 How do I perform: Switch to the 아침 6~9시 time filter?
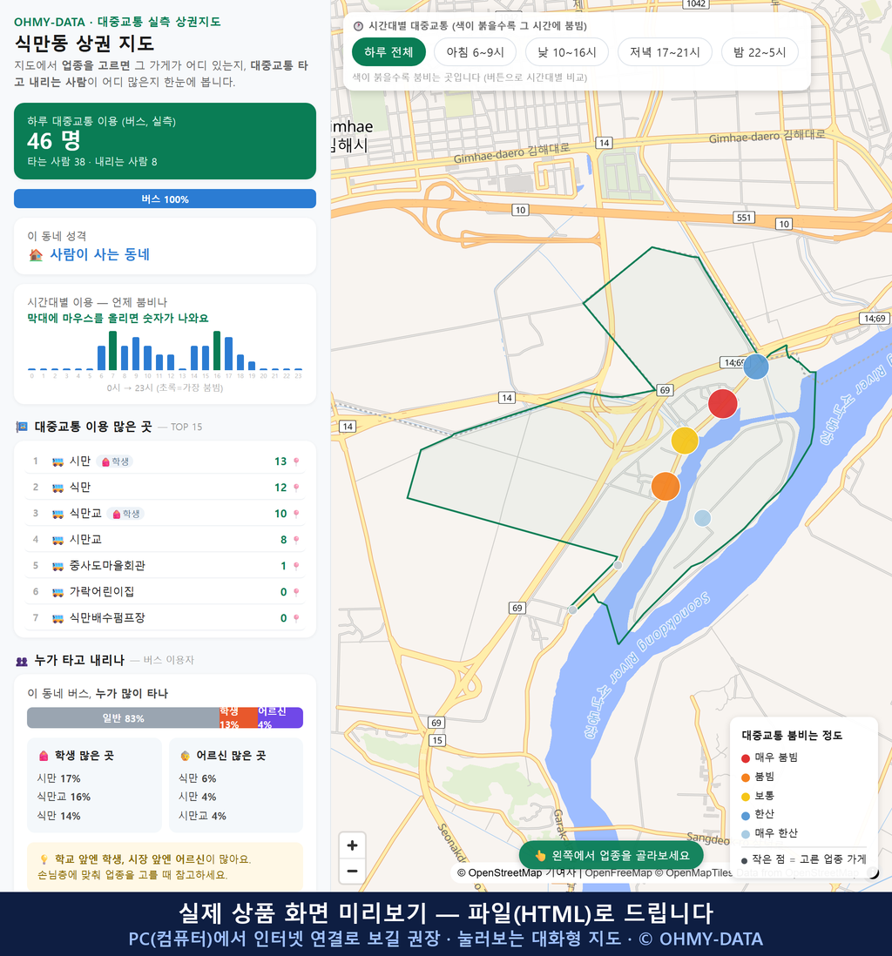(476, 52)
